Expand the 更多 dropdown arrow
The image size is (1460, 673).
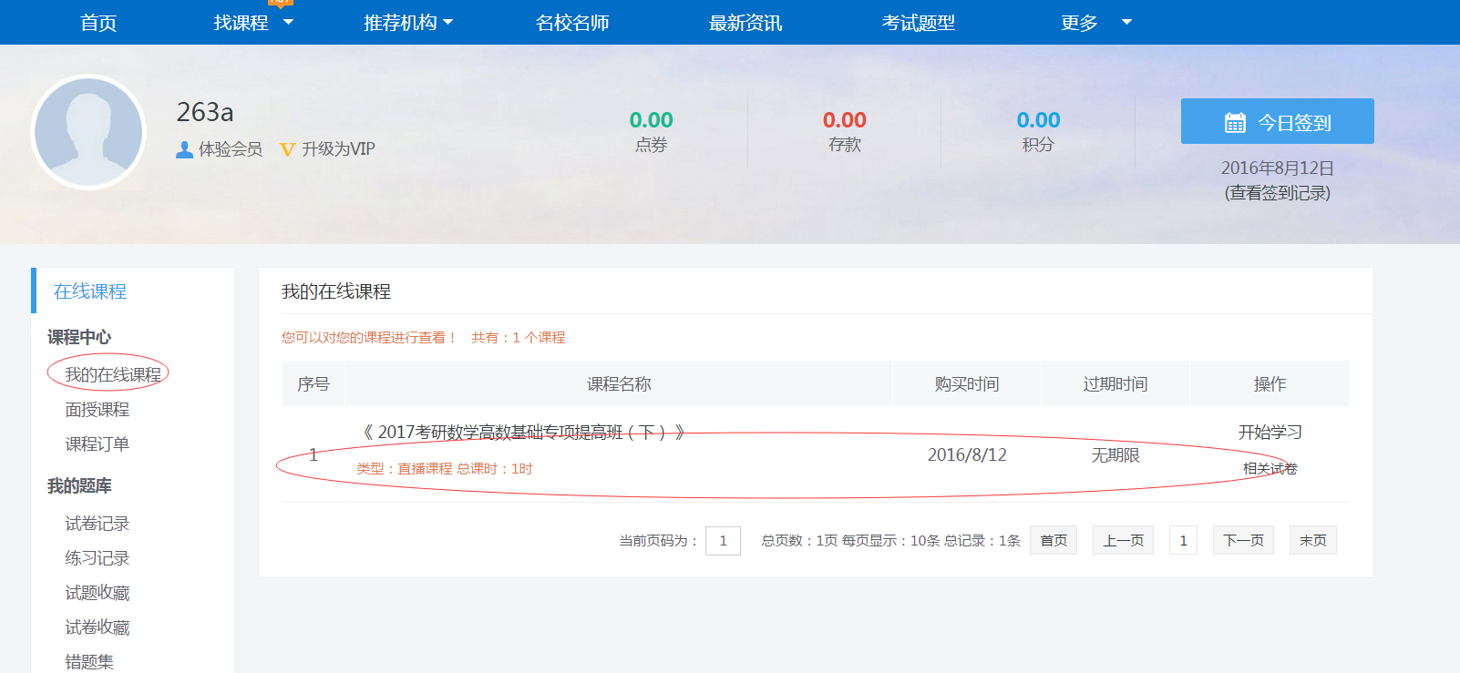pos(1126,22)
